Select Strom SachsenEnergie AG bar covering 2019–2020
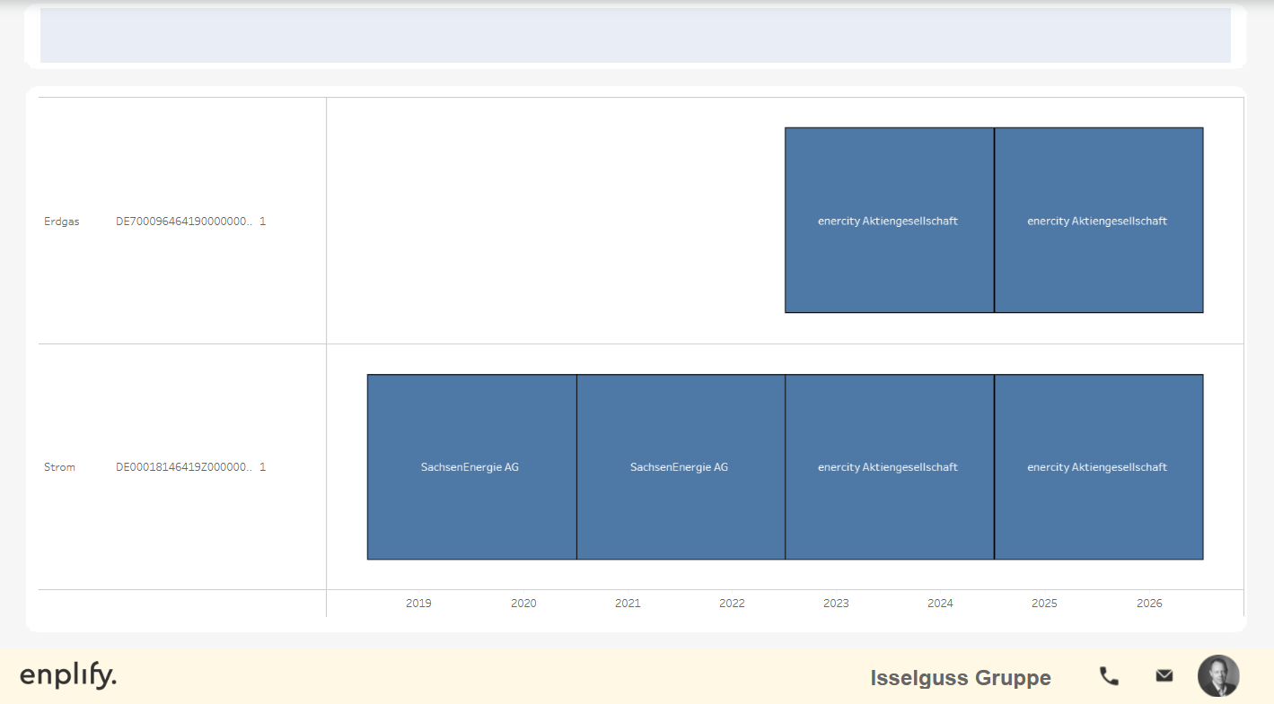Image resolution: width=1274 pixels, height=704 pixels. tap(472, 466)
